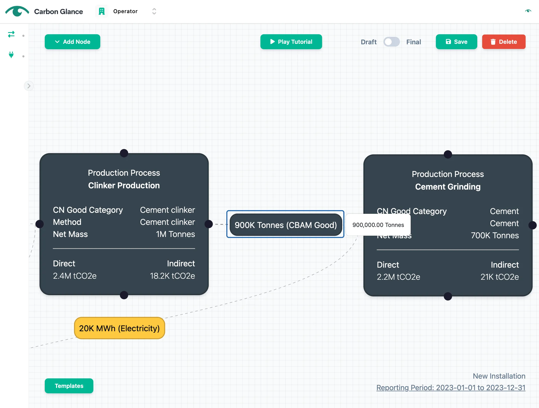
Task: Click the right handle of Clinker Production node
Action: [x=209, y=224]
